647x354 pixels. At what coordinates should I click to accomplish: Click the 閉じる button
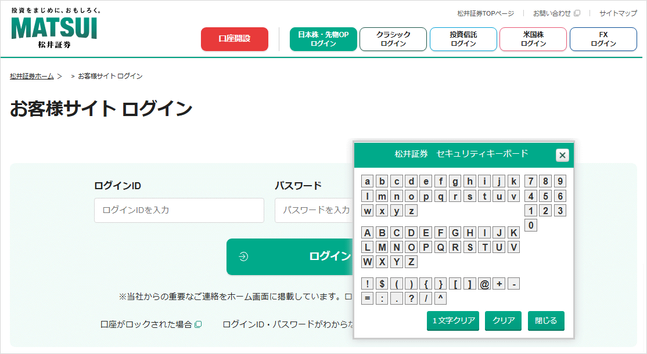(546, 320)
